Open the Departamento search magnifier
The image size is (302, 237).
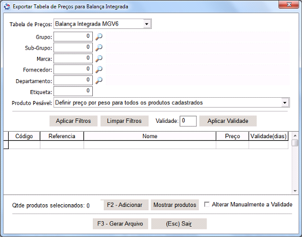[x=99, y=80]
